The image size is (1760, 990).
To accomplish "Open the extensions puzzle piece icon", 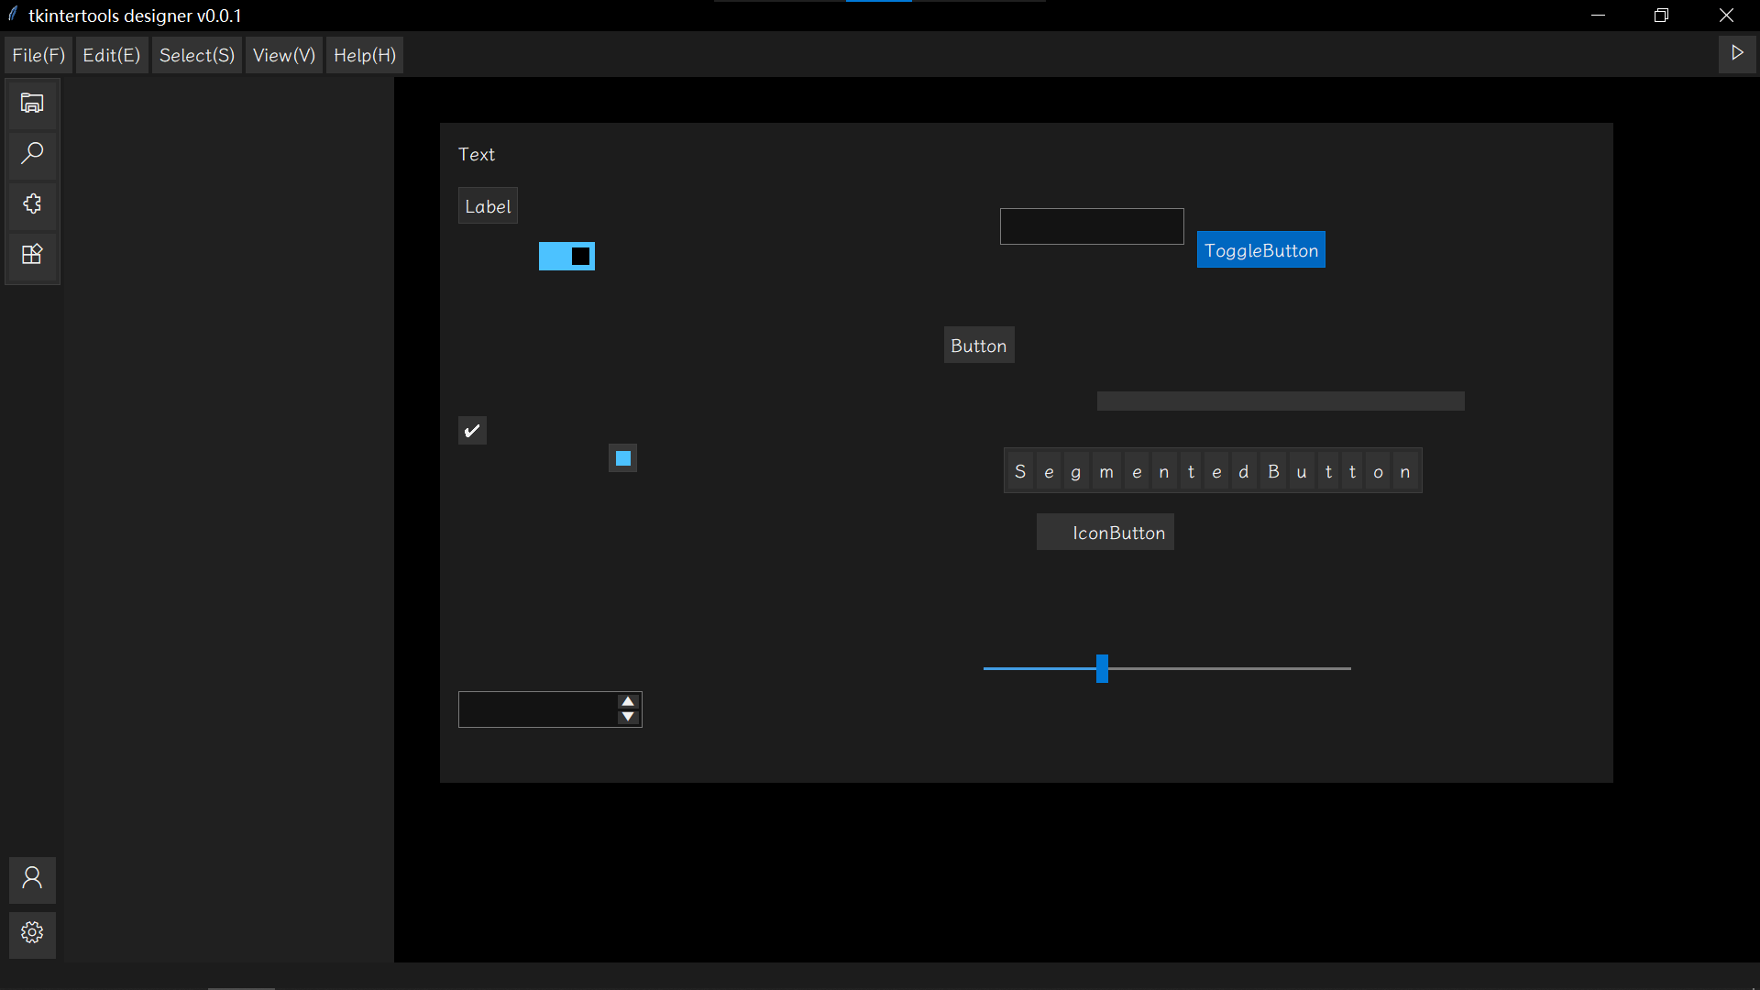I will [32, 203].
